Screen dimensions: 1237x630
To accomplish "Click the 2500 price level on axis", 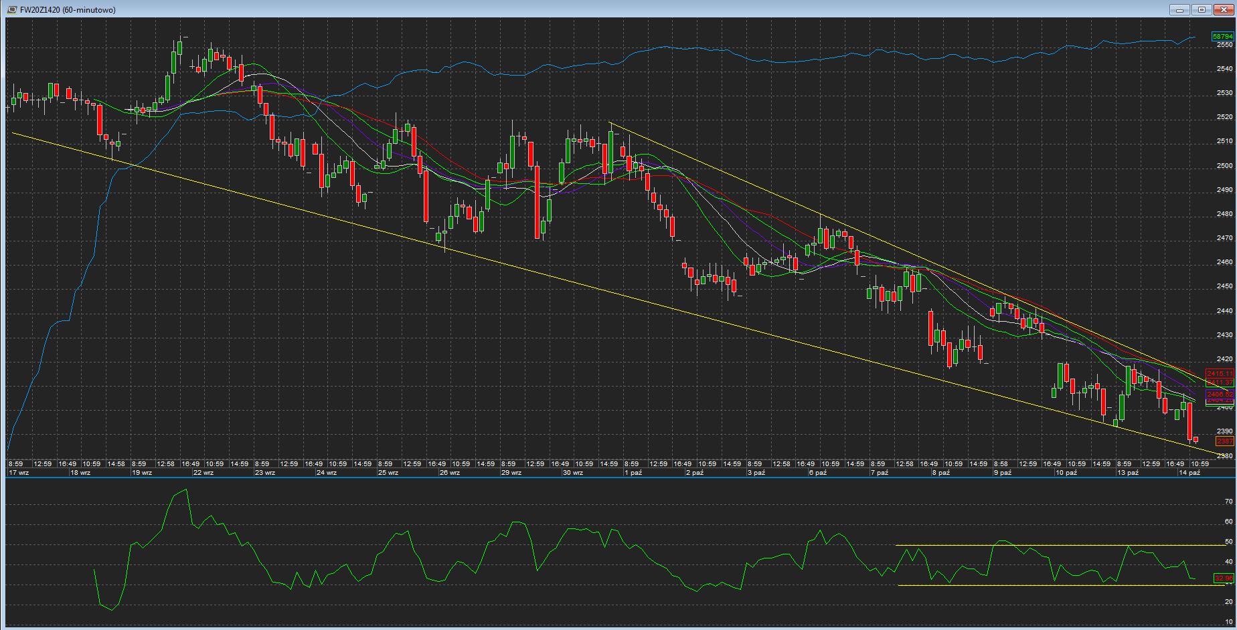I will tap(1224, 166).
